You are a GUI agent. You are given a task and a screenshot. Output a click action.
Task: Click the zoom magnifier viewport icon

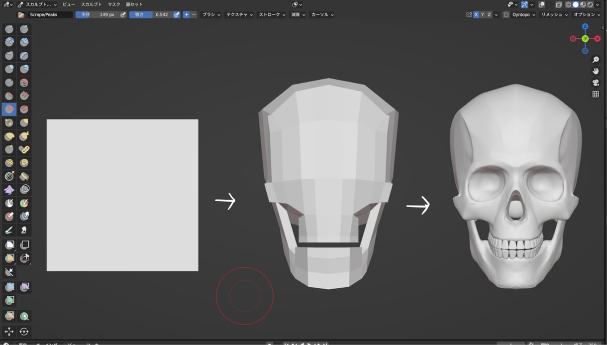[596, 60]
